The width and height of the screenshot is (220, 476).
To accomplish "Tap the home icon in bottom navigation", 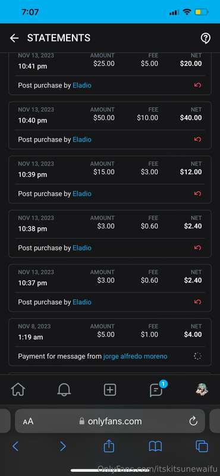I will [18, 390].
